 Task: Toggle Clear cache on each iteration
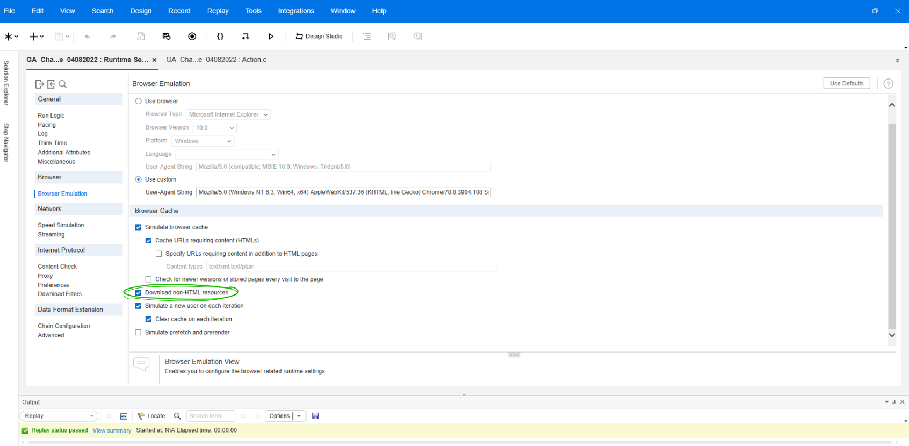[149, 319]
